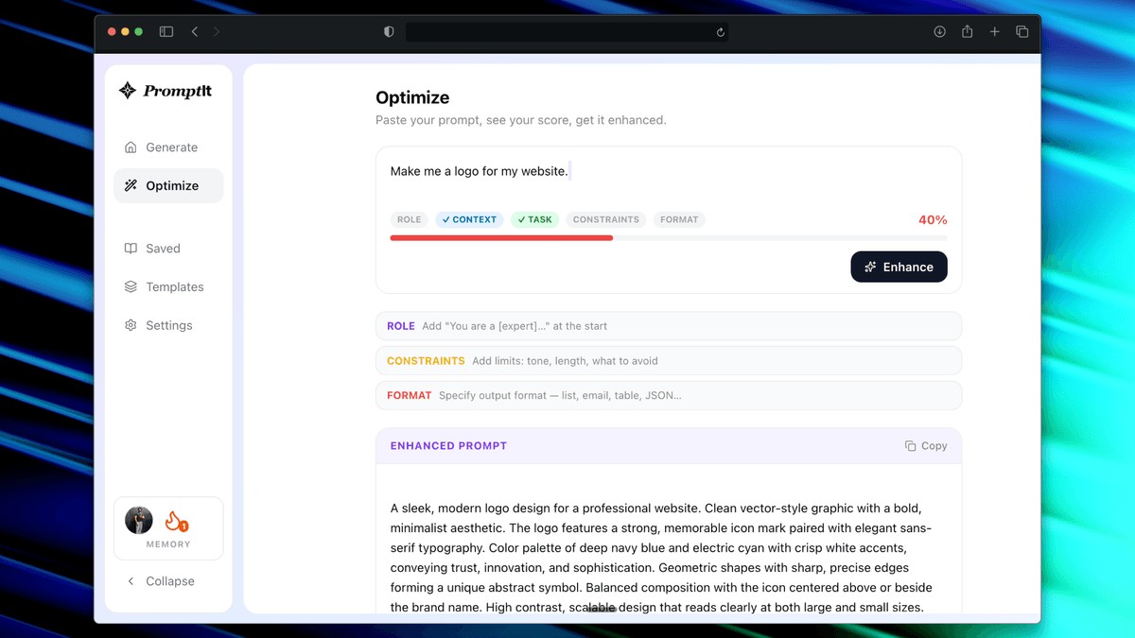1135x638 pixels.
Task: Click the browser share icon
Action: tap(967, 31)
